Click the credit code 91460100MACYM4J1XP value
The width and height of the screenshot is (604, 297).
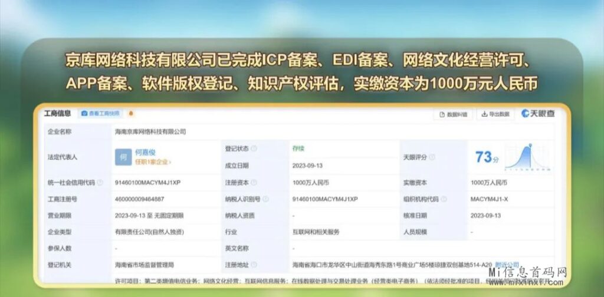tap(147, 183)
